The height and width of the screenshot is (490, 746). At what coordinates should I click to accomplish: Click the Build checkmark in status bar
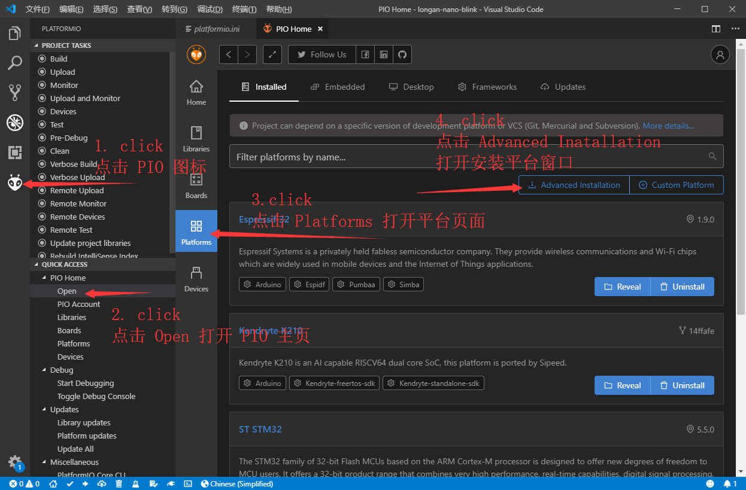click(70, 483)
